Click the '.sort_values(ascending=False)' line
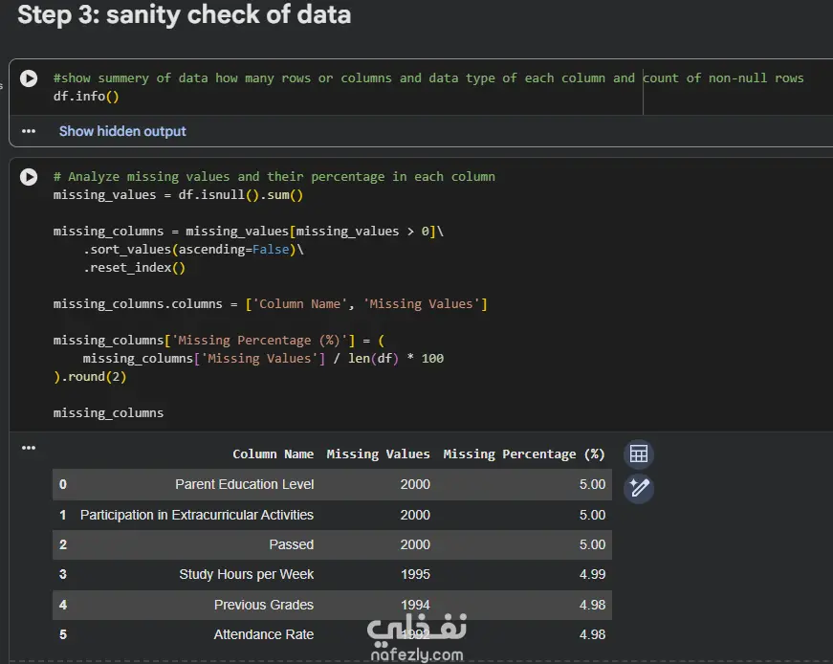The height and width of the screenshot is (664, 833). click(x=193, y=250)
